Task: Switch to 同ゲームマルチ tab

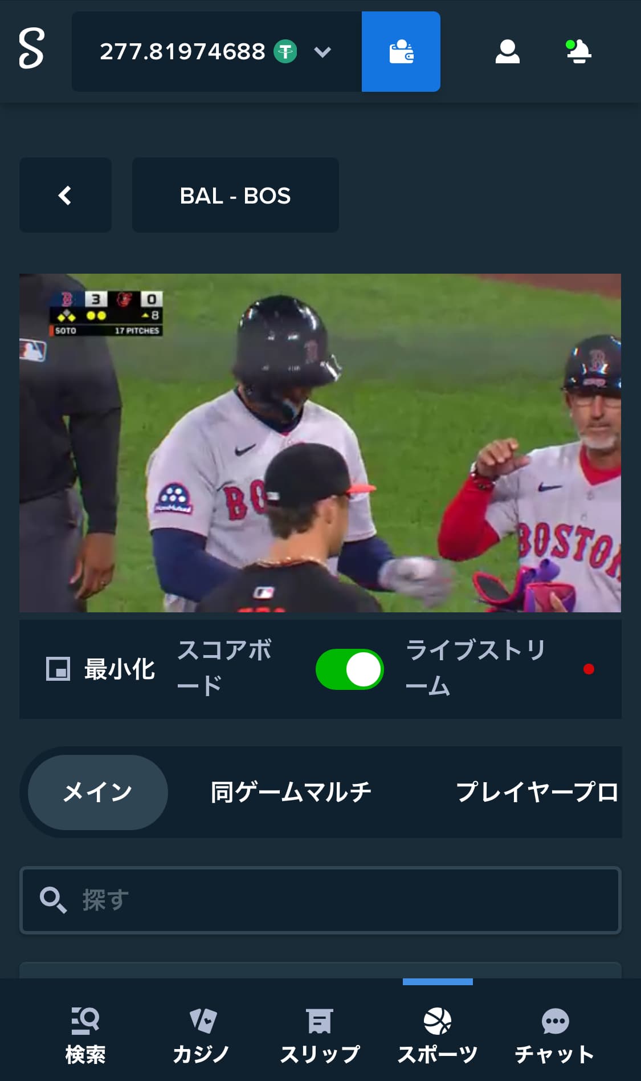Action: 291,792
